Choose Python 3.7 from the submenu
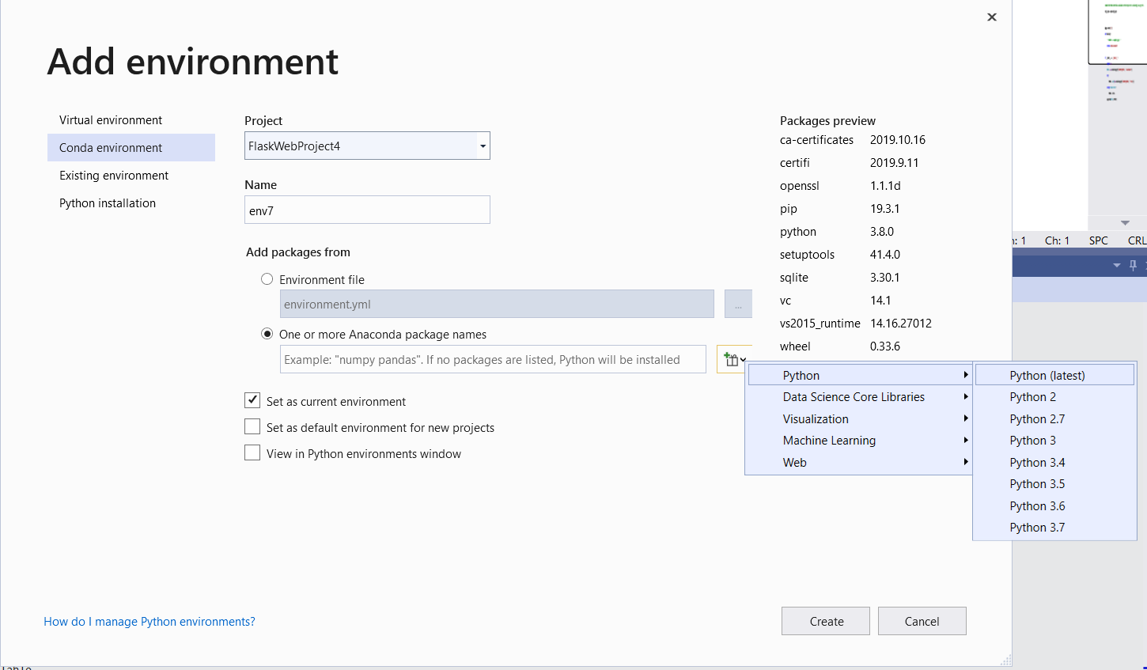The width and height of the screenshot is (1147, 670). (1037, 528)
